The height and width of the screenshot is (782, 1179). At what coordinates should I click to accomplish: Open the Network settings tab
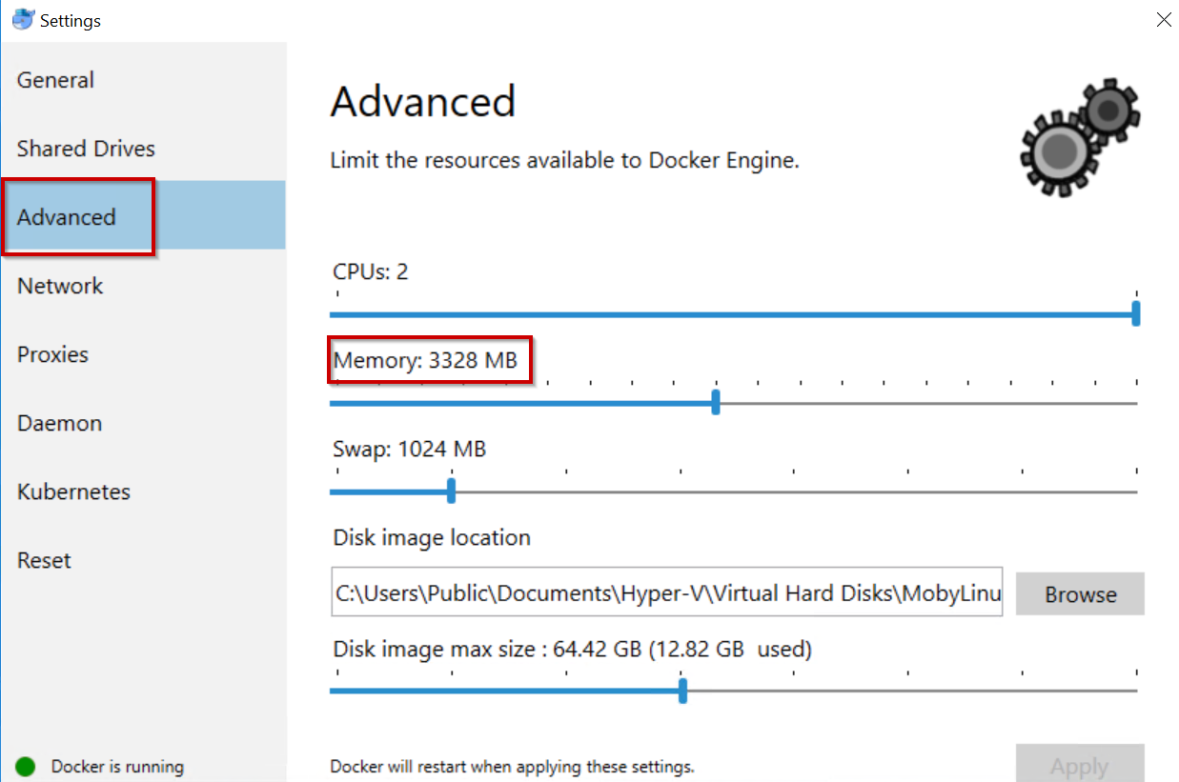60,286
